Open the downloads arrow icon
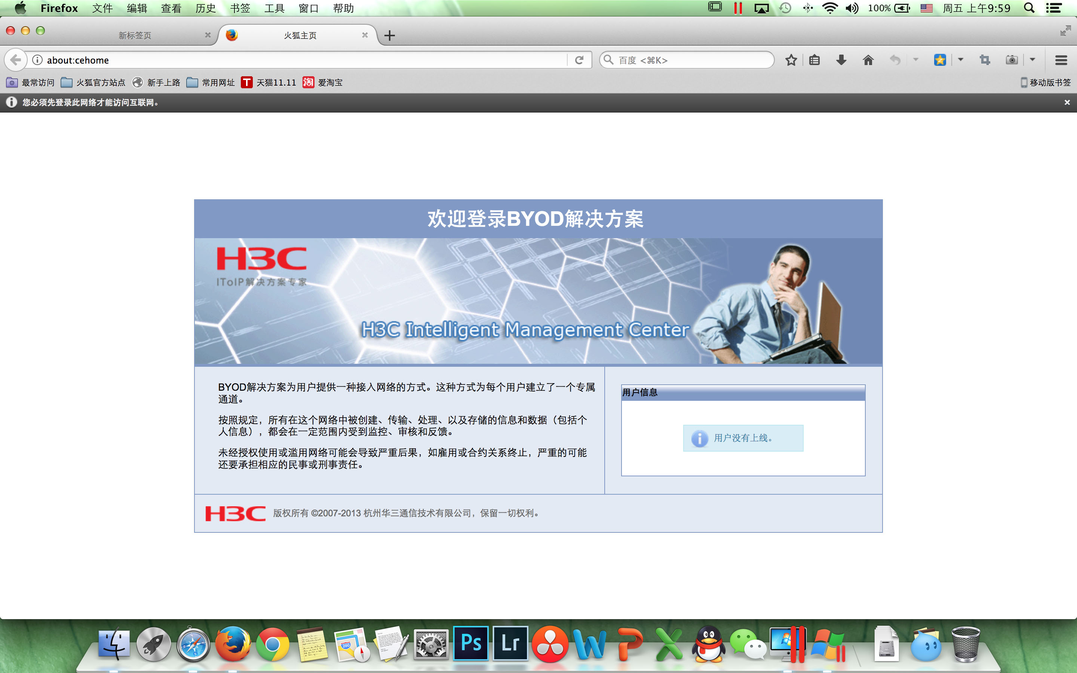 pos(841,60)
